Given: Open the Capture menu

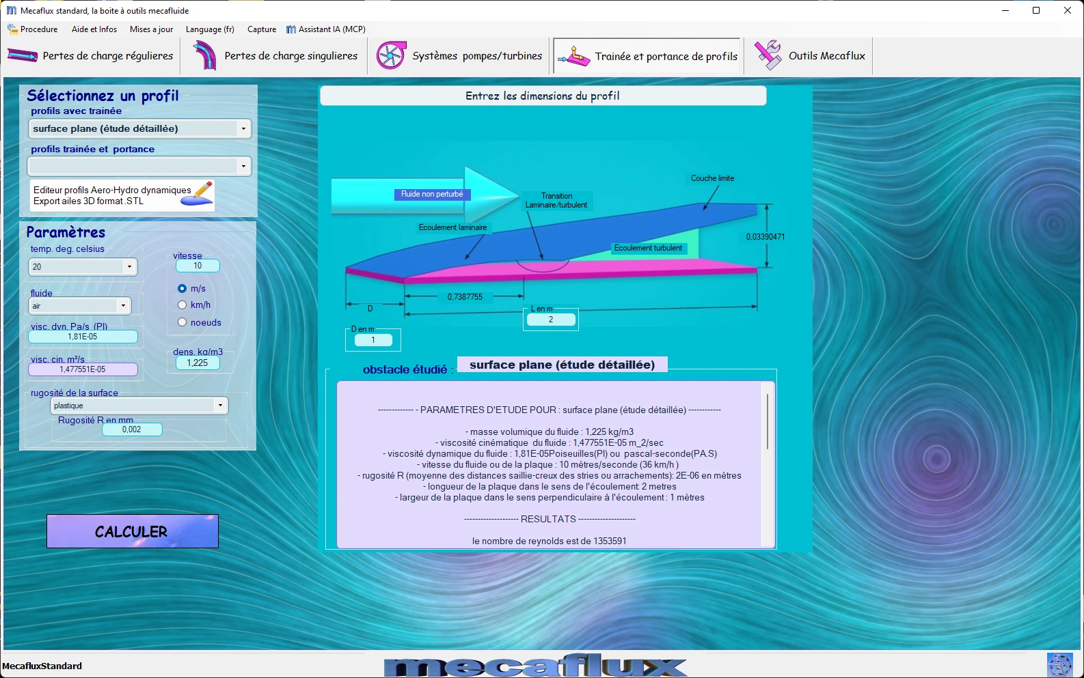Looking at the screenshot, I should coord(262,29).
